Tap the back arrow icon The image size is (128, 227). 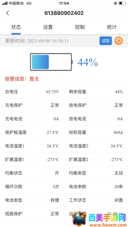(x=7, y=13)
